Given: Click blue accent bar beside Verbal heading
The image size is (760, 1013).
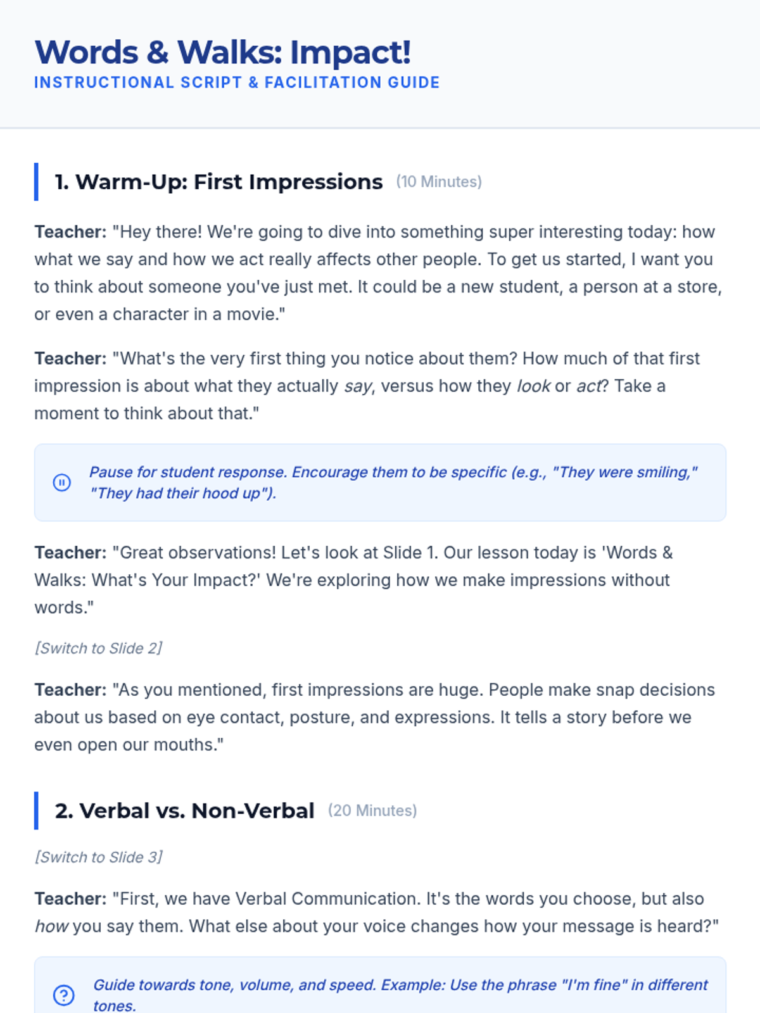Looking at the screenshot, I should click(36, 810).
